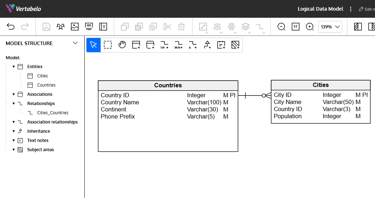This screenshot has height=198, width=375.
Task: Export diagram as image
Action: [75, 27]
